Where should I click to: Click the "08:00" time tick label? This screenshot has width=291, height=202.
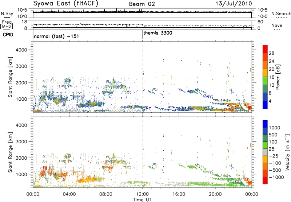[106, 194]
